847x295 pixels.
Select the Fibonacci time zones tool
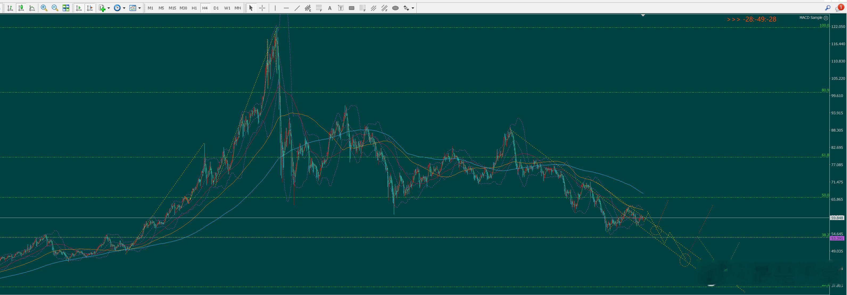[x=363, y=8]
